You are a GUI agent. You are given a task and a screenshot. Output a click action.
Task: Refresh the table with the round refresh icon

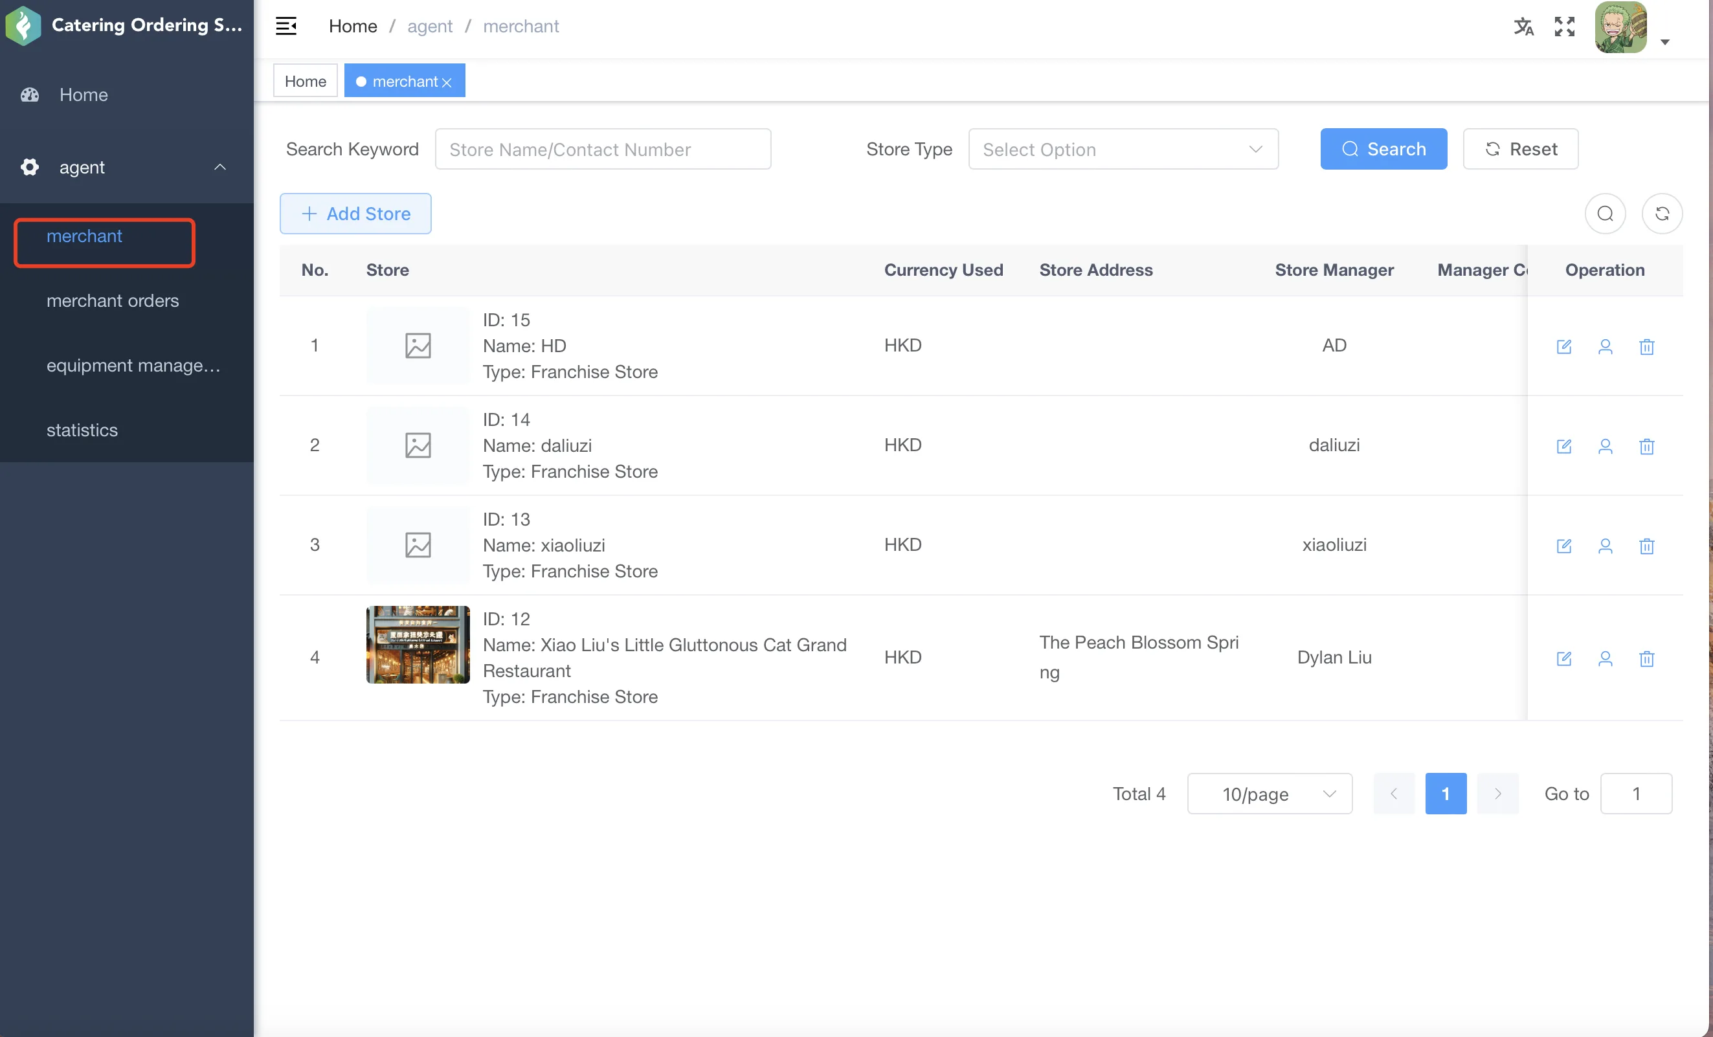click(1662, 214)
